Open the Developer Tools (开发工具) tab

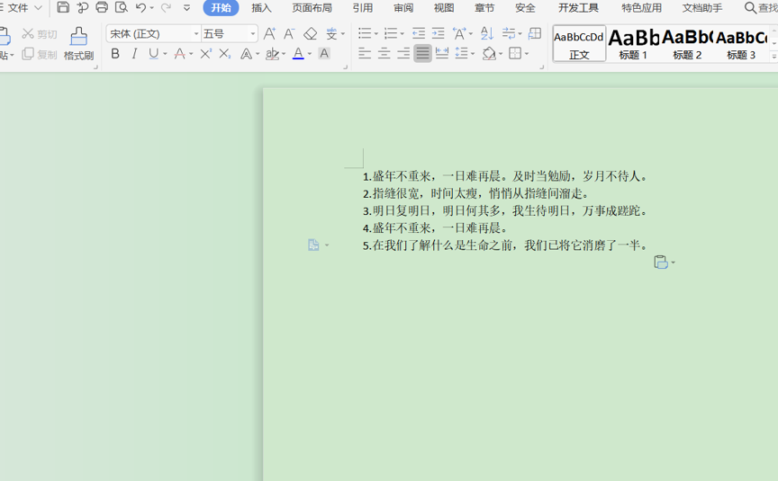[x=578, y=8]
